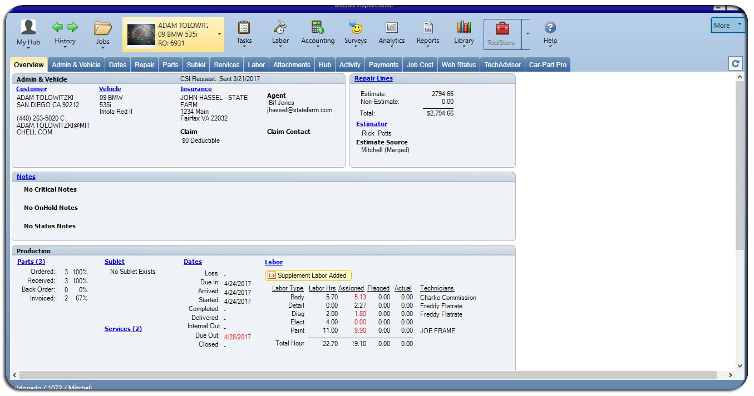The image size is (754, 396).
Task: Click the vehicle dashboard thumbnail
Action: point(141,34)
